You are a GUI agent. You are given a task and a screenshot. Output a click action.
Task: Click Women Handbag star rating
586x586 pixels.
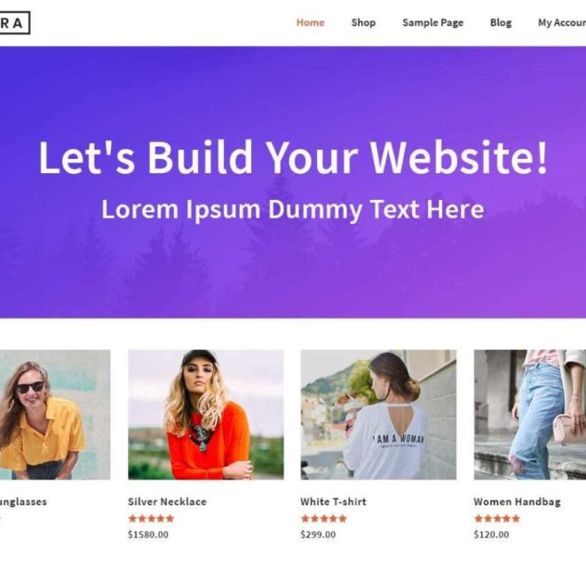(497, 519)
